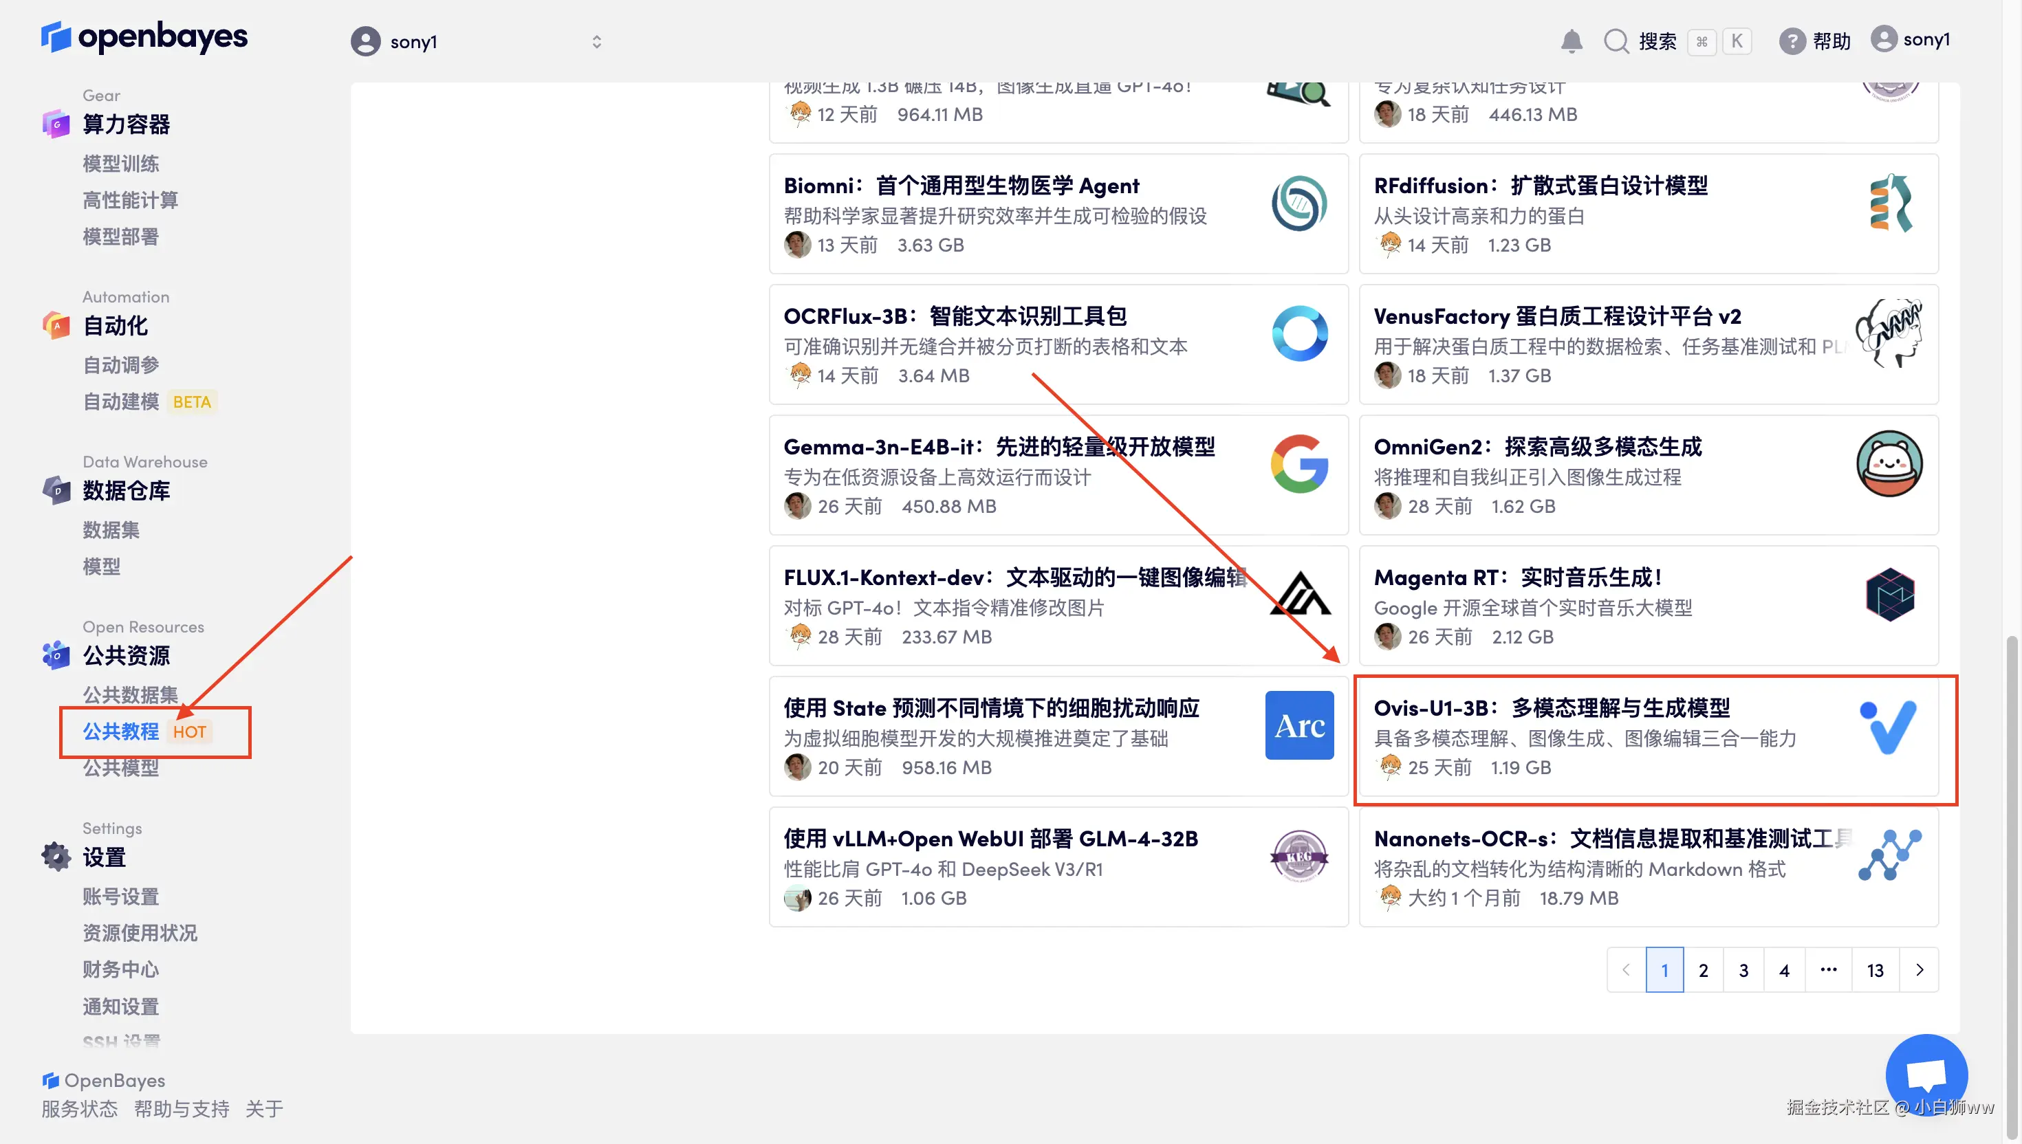This screenshot has width=2022, height=1144.
Task: Open Gemma-3n-E4B-it Google logo thumbnail
Action: coord(1299,463)
